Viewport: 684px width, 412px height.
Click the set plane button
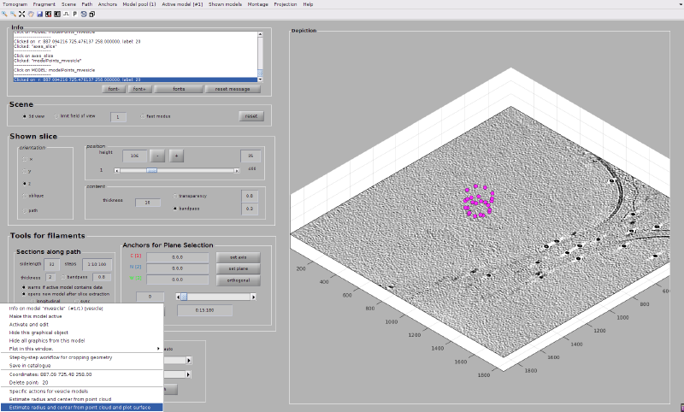coord(239,268)
